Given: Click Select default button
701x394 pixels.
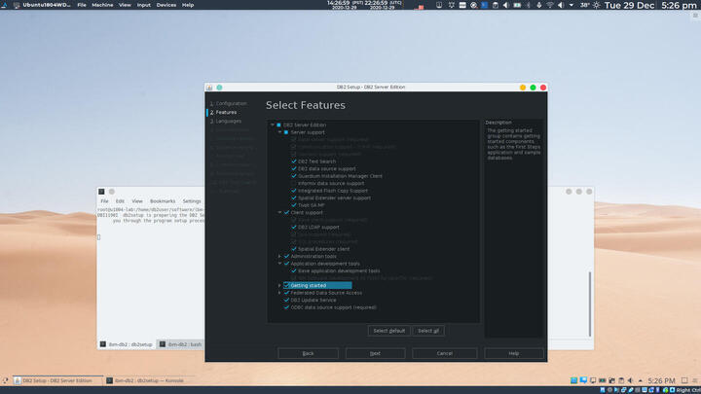Looking at the screenshot, I should tap(388, 331).
